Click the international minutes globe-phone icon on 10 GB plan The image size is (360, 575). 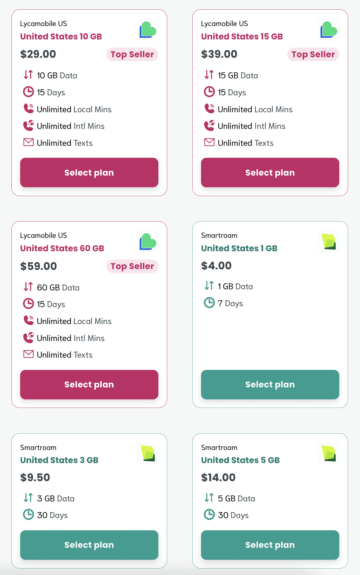point(29,125)
